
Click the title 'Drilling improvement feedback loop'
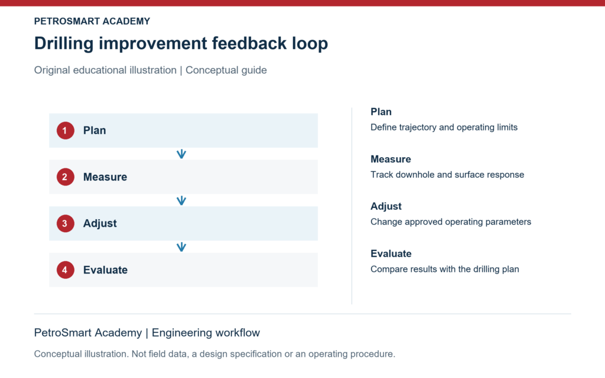point(181,43)
